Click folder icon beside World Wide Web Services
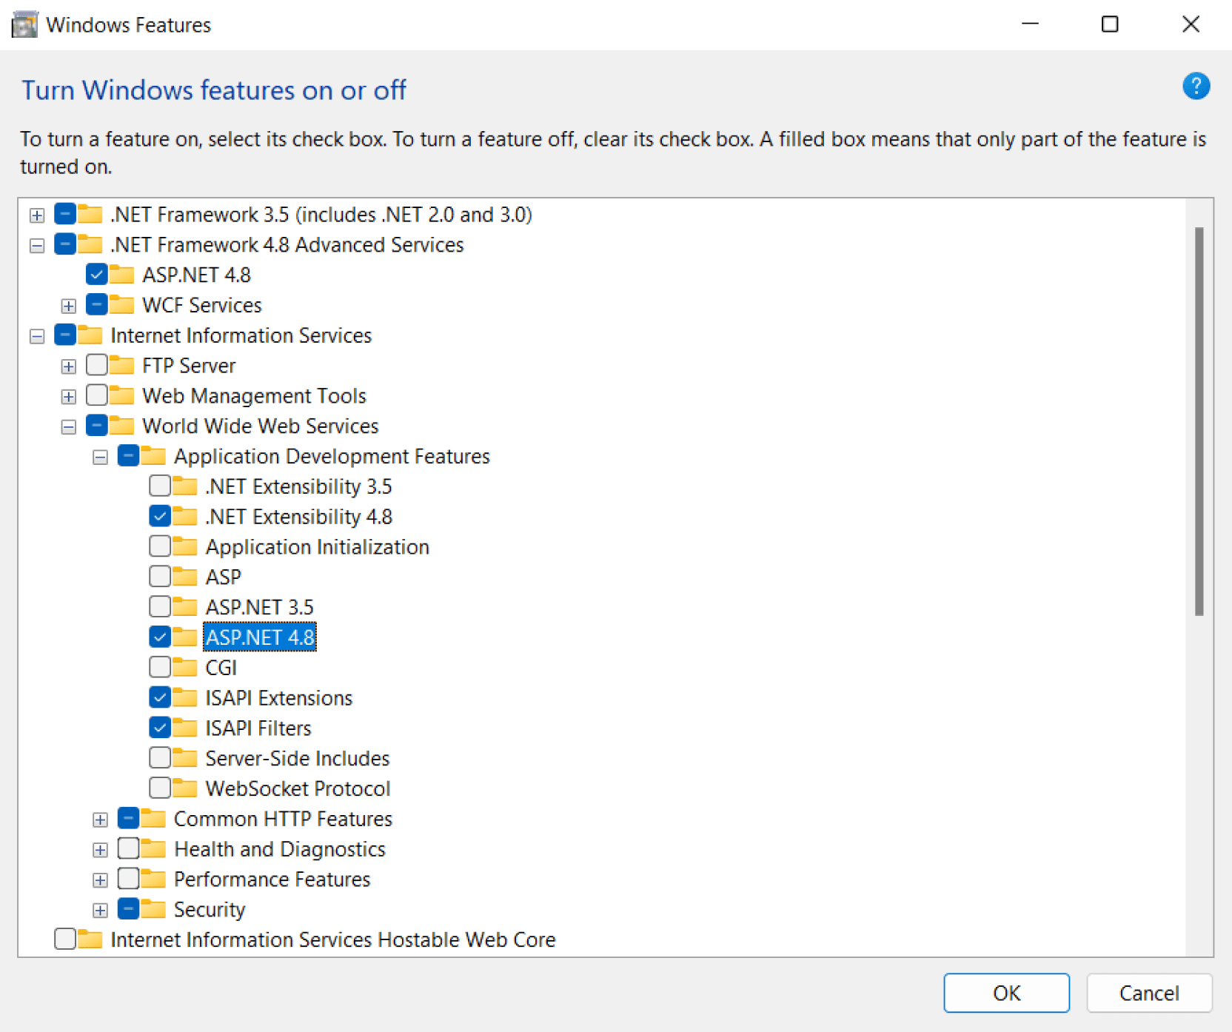Screen dimensions: 1232x1032 [x=121, y=426]
